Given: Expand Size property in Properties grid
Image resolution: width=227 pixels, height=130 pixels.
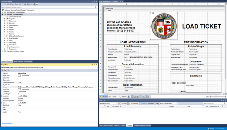Looking at the screenshot, I should (x=2, y=103).
